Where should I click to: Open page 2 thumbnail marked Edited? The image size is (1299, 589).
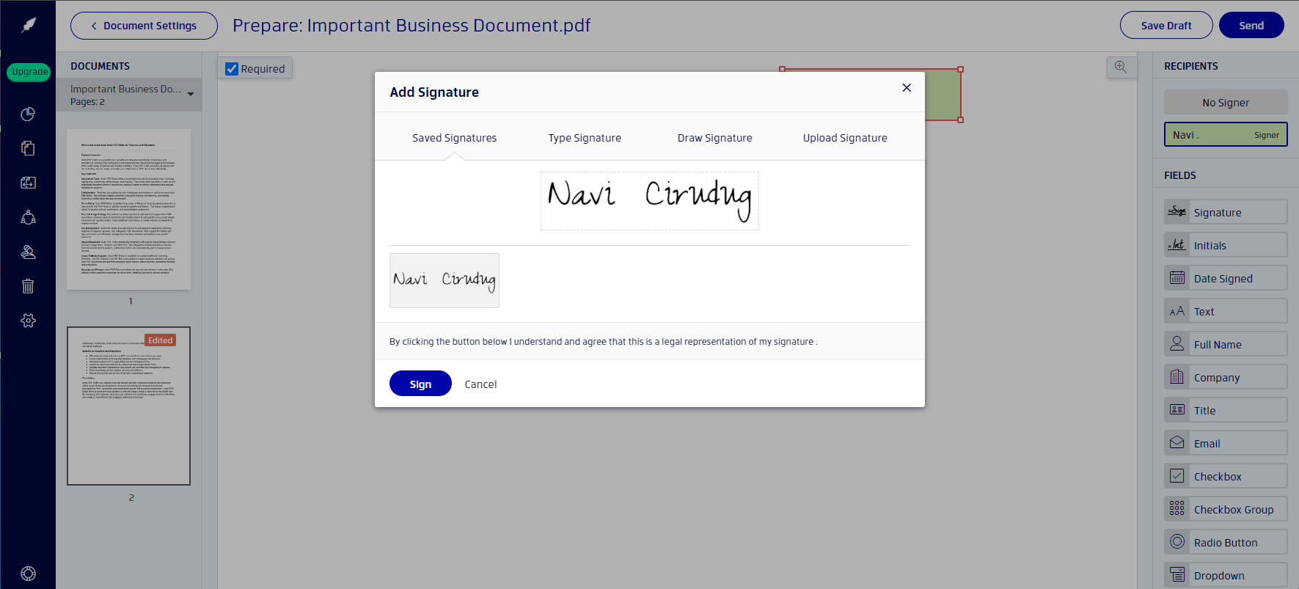click(129, 406)
